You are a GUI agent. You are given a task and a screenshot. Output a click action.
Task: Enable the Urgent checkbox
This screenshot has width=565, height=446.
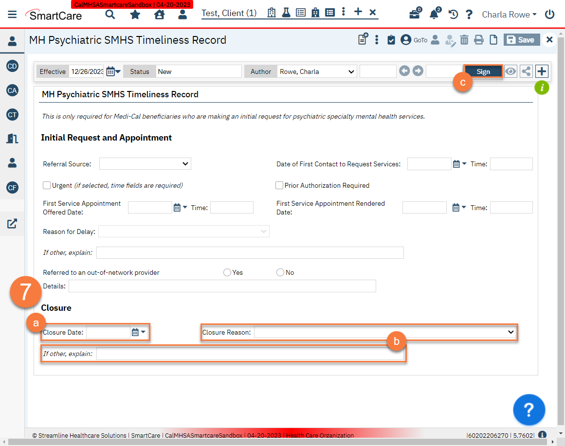click(47, 185)
